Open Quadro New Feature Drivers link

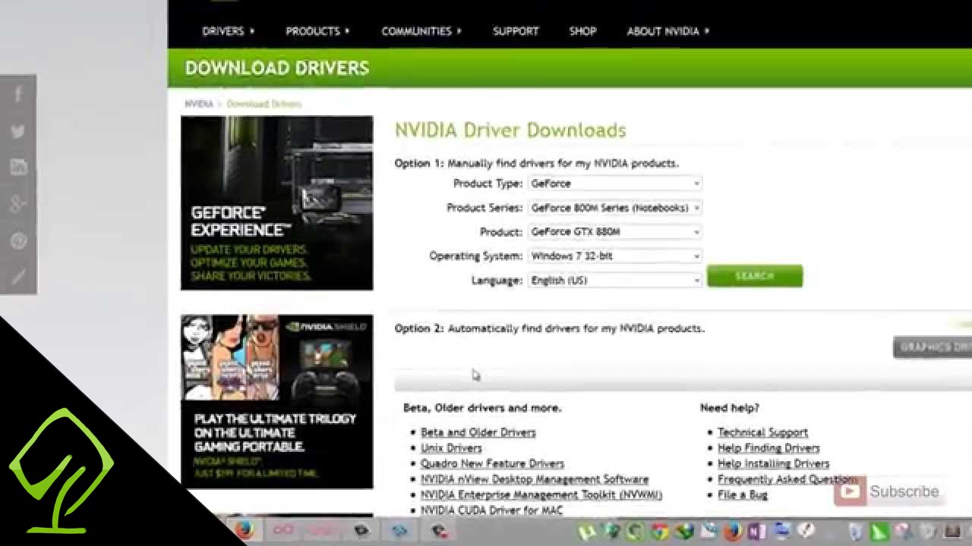pos(492,463)
